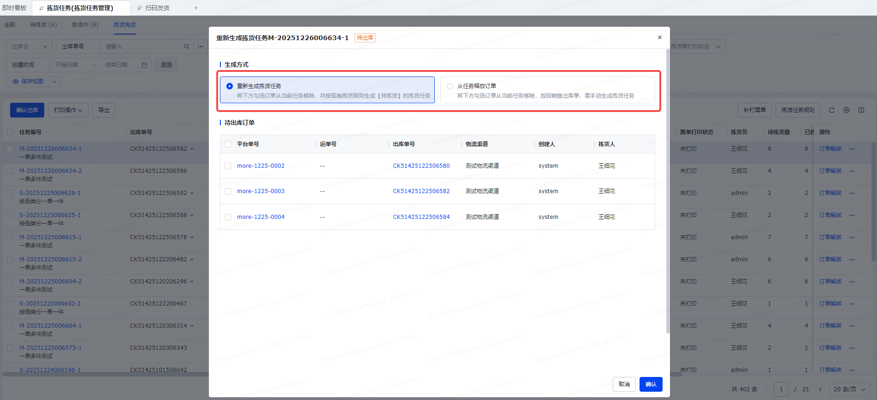Open table settings gear icon
Viewport: 877px width, 400px height.
[x=846, y=110]
